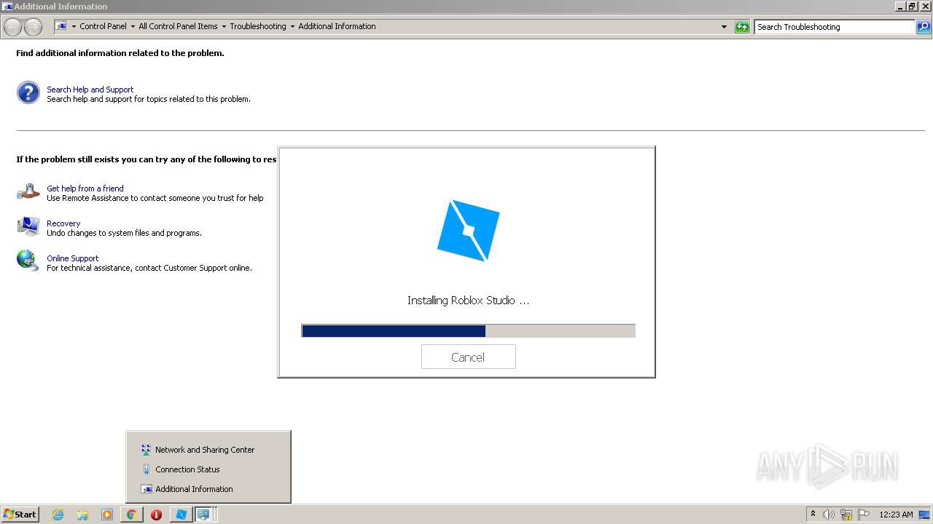Go forward with the Forward arrow button
This screenshot has height=524, width=933.
[x=34, y=27]
